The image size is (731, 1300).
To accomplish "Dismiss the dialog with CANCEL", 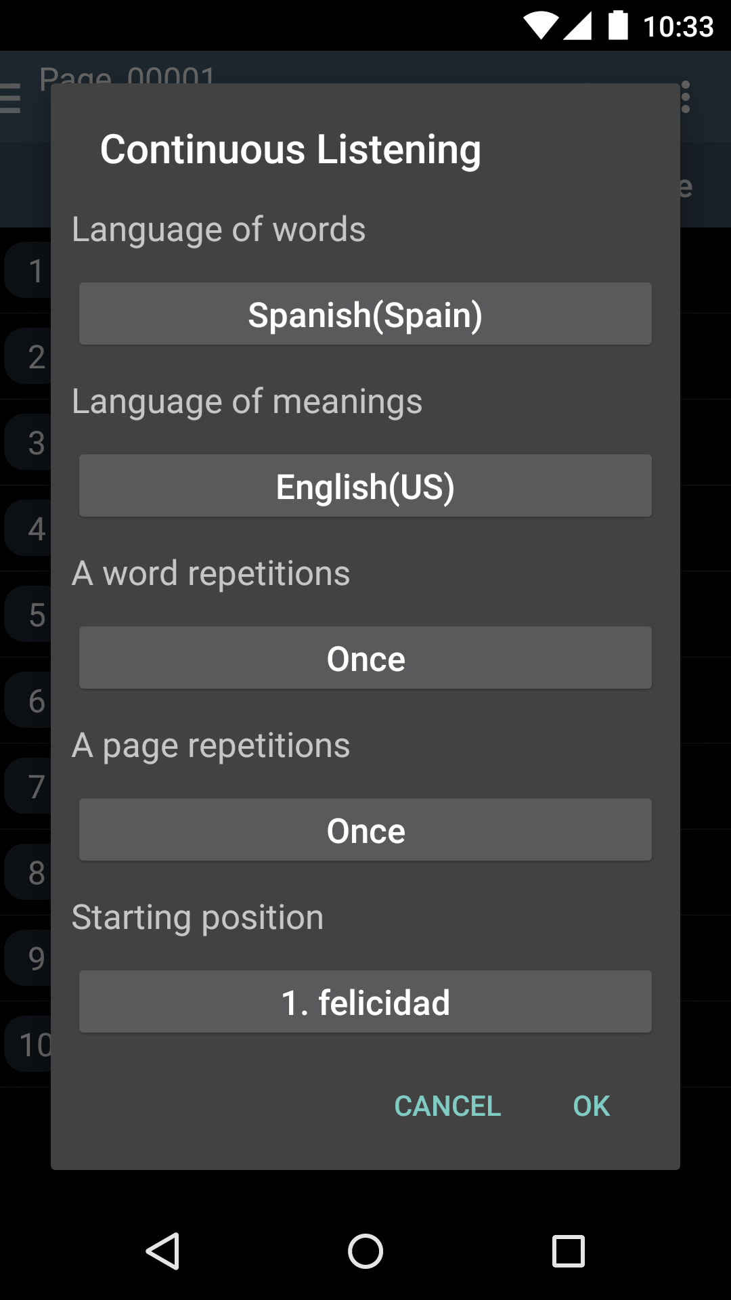I will coord(447,1106).
